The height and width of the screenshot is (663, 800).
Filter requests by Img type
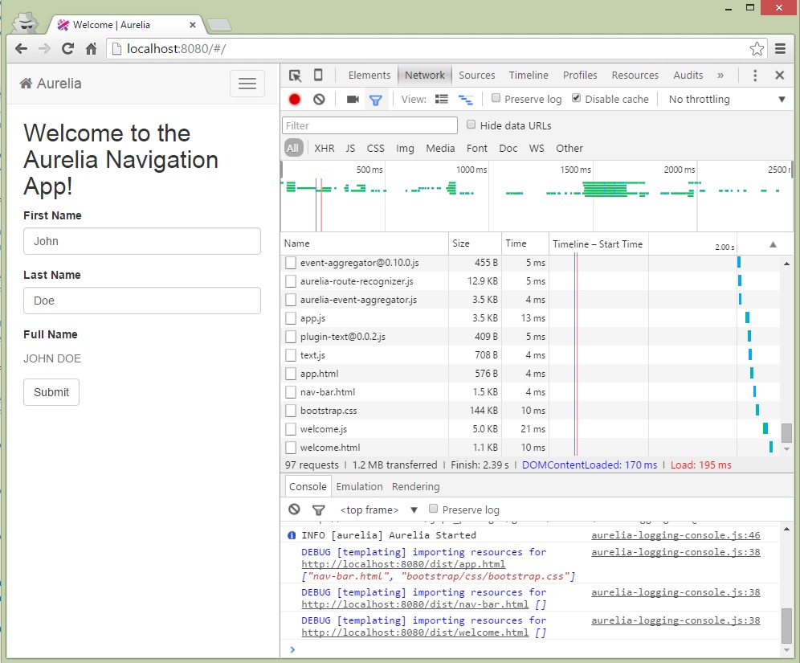[405, 148]
